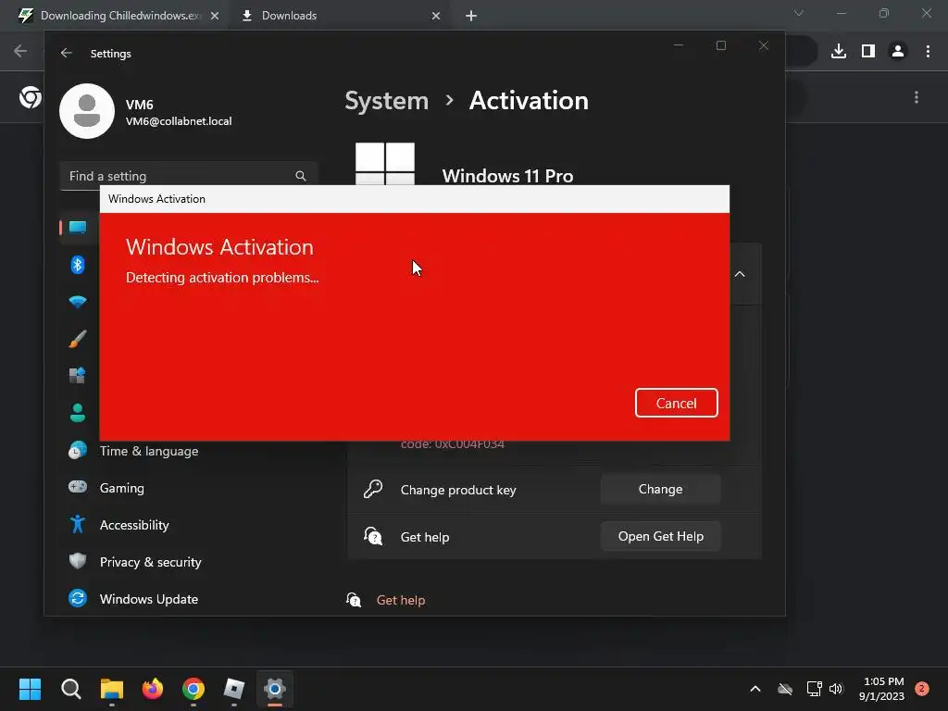Click System in the breadcrumb
Screen dimensions: 948x711
pos(386,100)
